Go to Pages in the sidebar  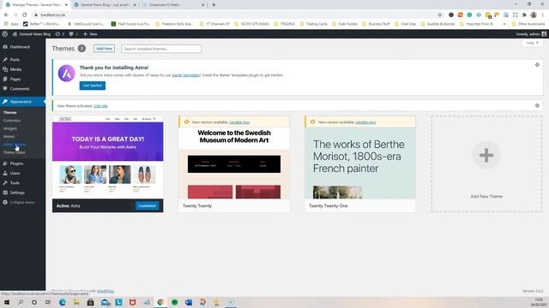(x=15, y=80)
